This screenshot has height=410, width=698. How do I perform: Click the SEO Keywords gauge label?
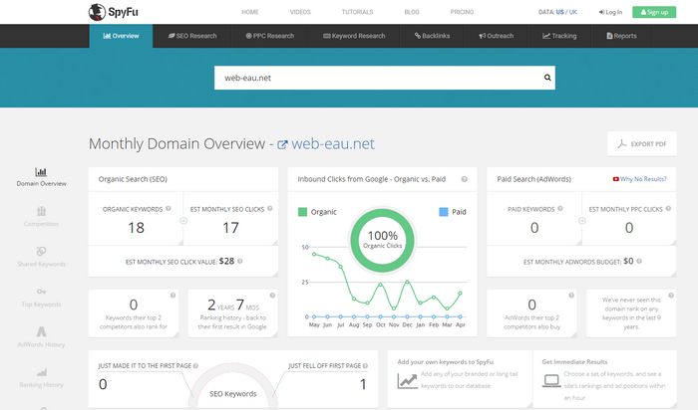[232, 393]
